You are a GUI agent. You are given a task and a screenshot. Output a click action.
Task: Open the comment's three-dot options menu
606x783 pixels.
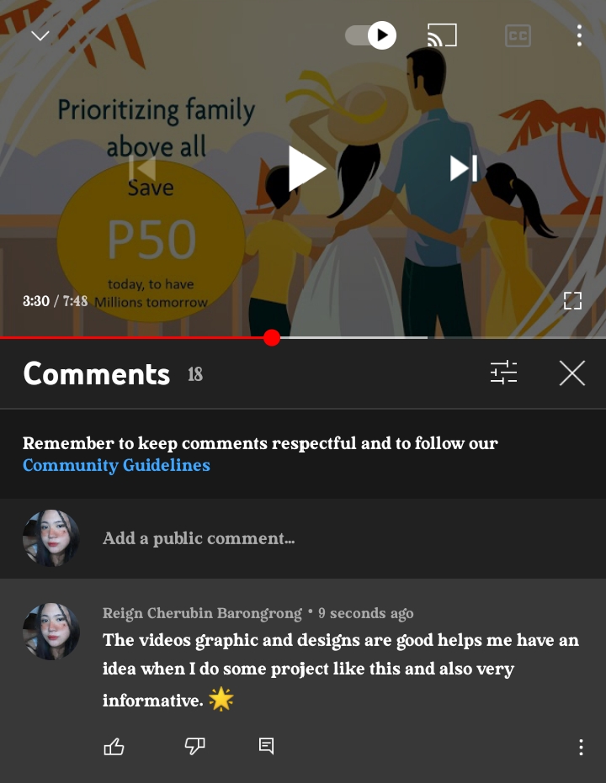tap(581, 747)
